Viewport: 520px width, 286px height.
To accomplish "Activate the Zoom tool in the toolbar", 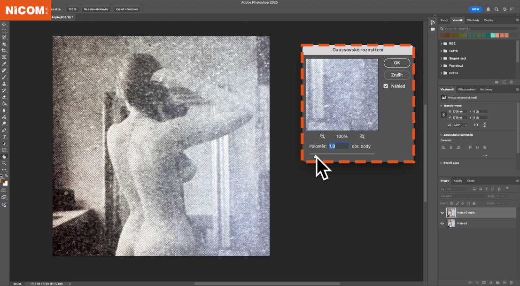I will pos(4,163).
